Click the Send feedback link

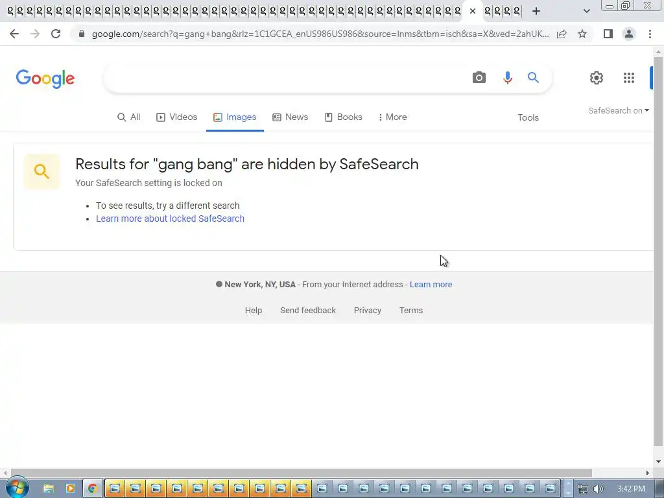(x=308, y=311)
